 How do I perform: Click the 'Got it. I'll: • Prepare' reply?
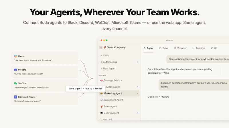[159, 97]
